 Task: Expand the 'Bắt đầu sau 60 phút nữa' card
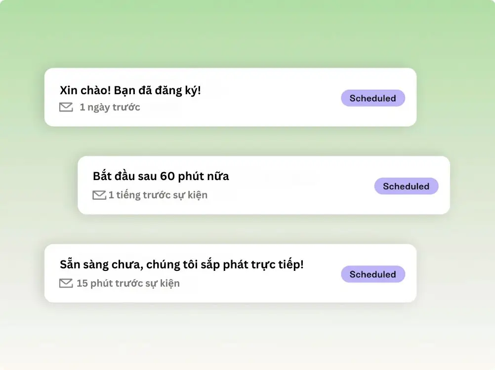[x=263, y=185]
